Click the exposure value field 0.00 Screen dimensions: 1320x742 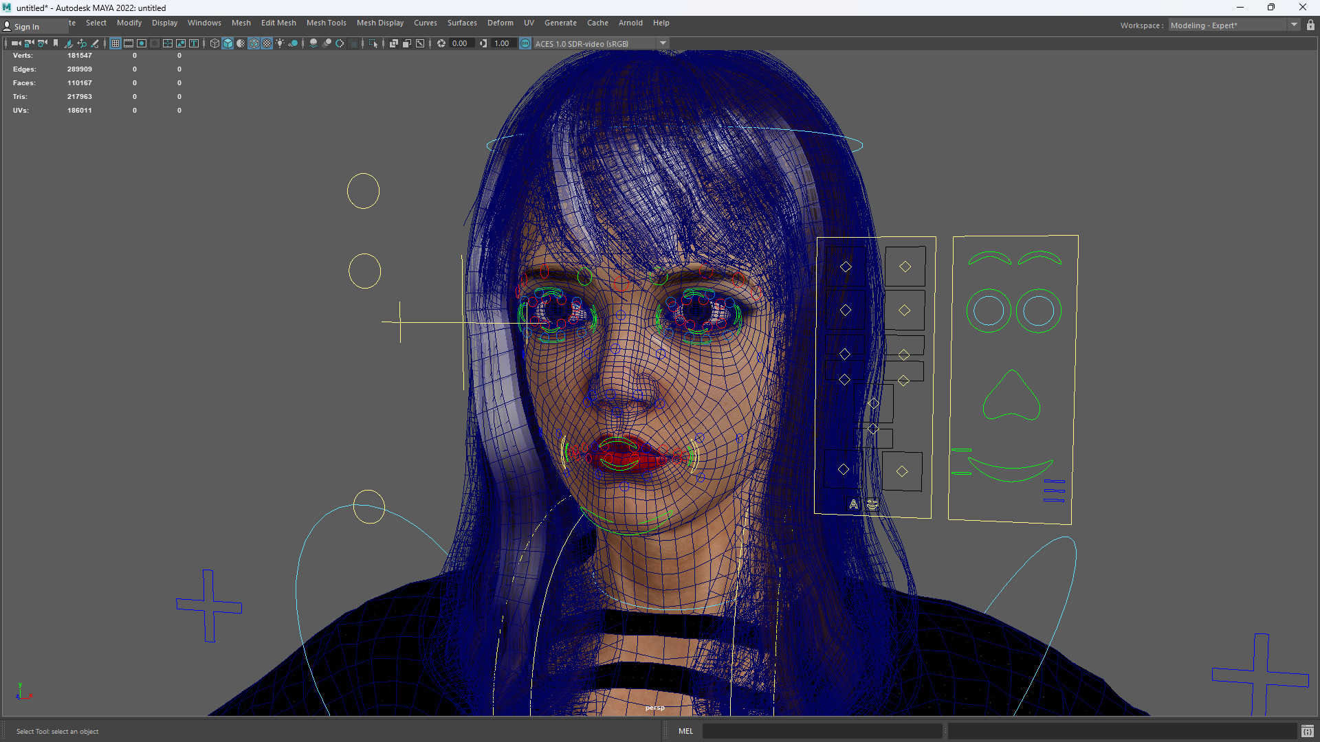(461, 43)
